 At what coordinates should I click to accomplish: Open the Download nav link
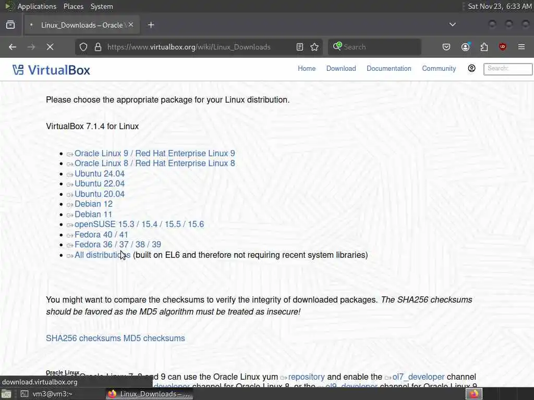click(x=341, y=68)
